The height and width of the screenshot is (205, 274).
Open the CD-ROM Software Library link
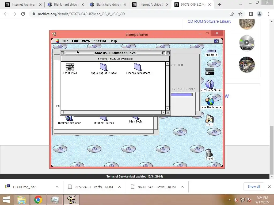pos(209,21)
